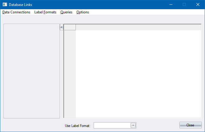
Task: Open the Queries menu
Action: pyautogui.click(x=66, y=12)
